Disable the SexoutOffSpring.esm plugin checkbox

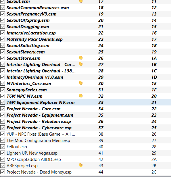[x=3, y=20]
